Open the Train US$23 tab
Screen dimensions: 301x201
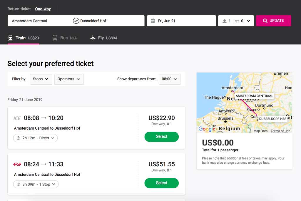pos(24,38)
